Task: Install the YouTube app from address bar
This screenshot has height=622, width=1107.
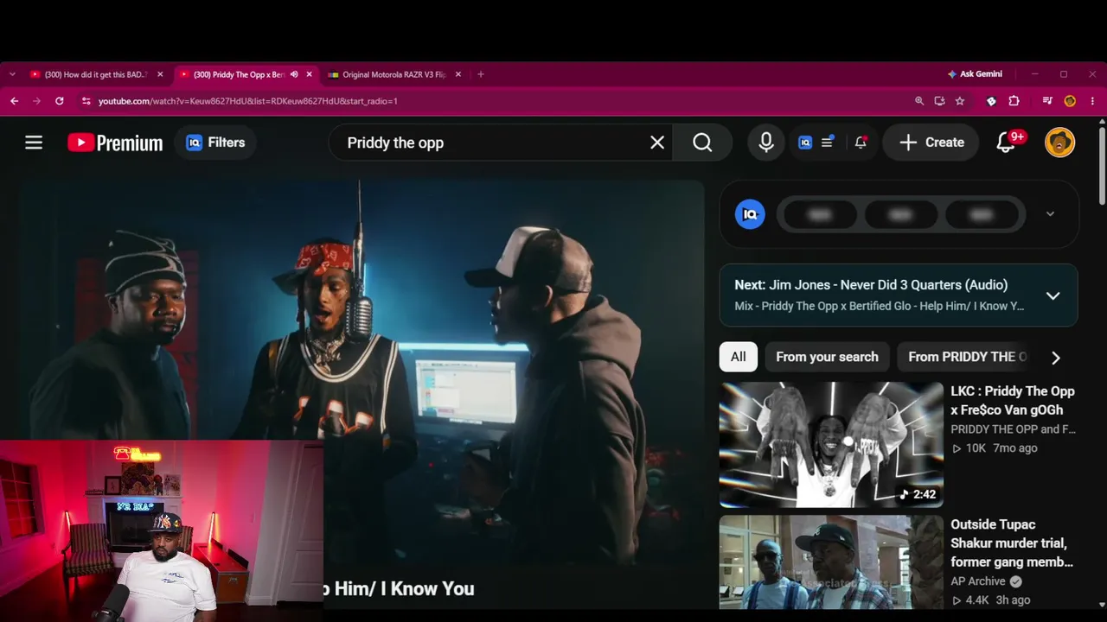Action: (939, 101)
